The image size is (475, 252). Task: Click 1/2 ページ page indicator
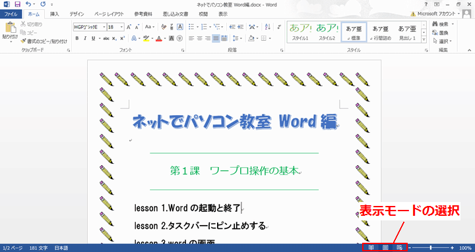[x=12, y=248]
